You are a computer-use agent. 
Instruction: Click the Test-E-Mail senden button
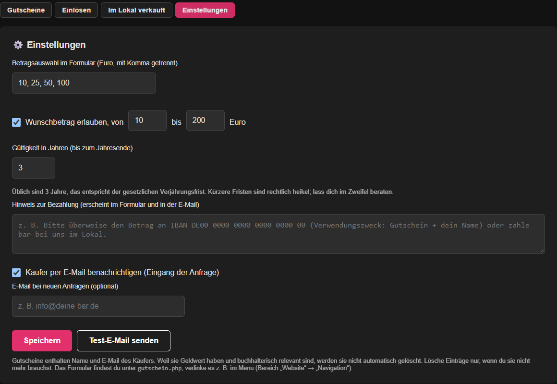pos(123,341)
